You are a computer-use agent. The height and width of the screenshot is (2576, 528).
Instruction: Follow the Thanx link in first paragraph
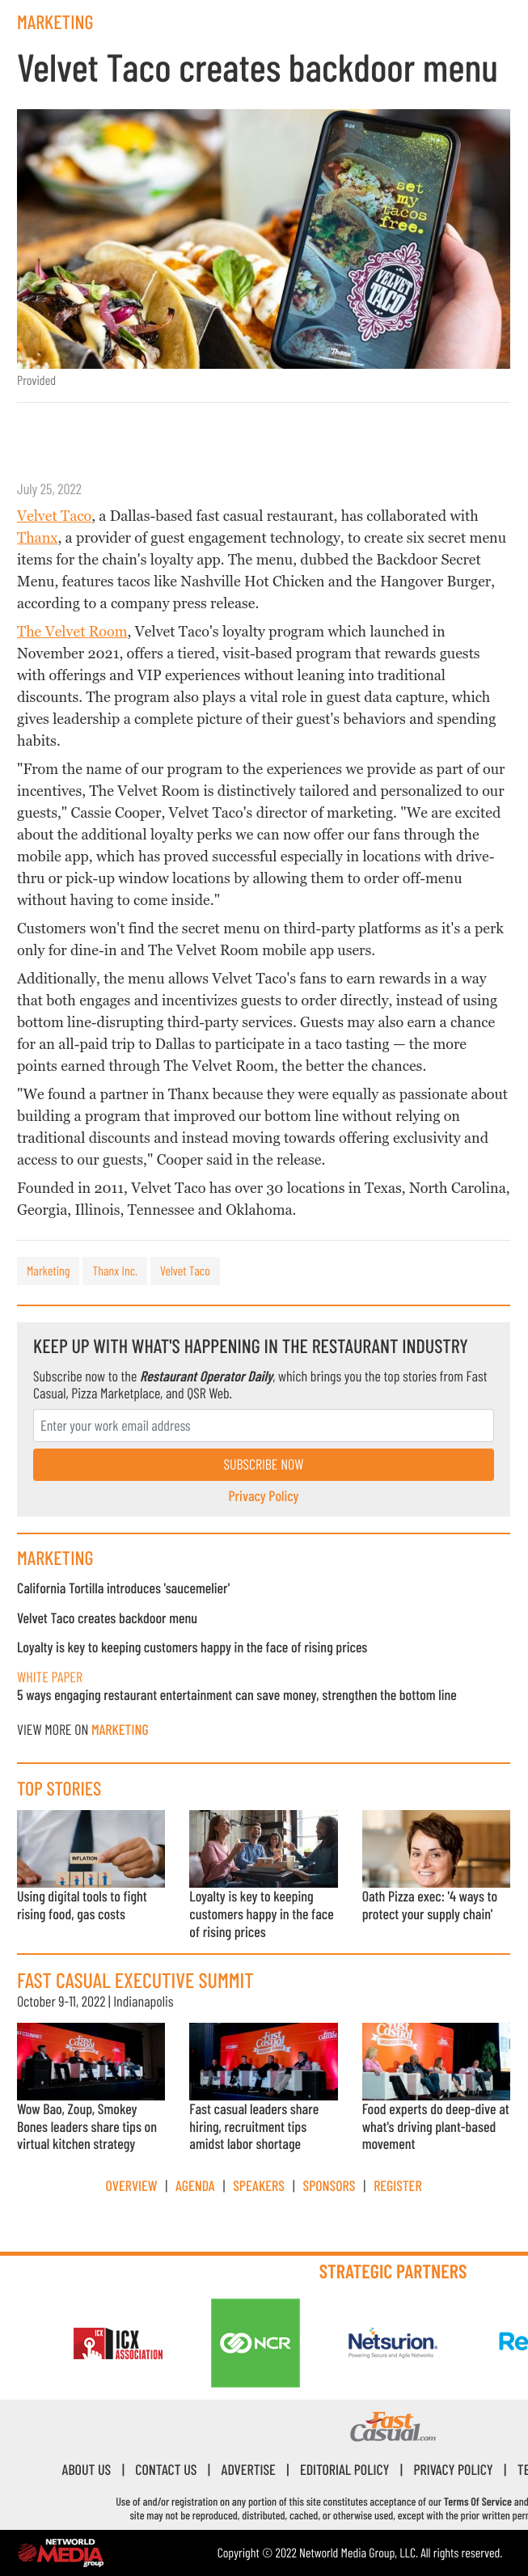click(x=37, y=538)
